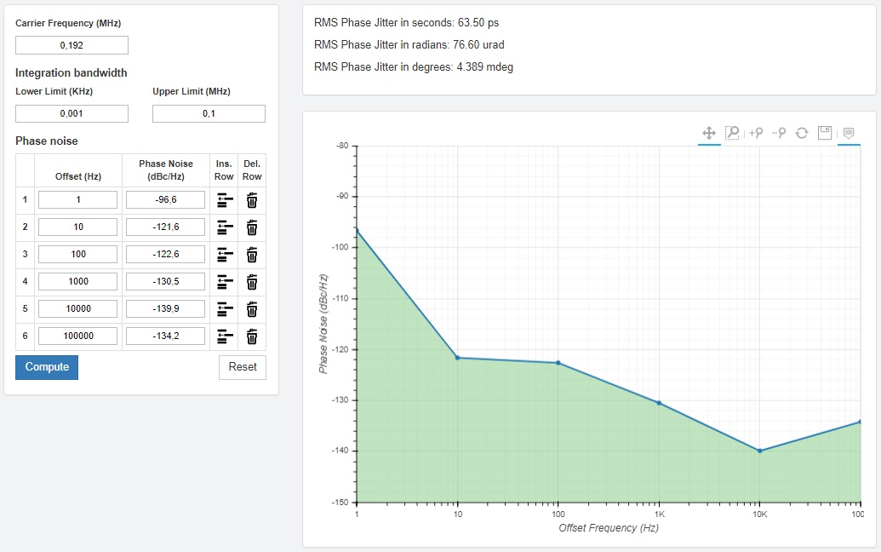
Task: Focus the Carrier Frequency input field
Action: point(72,45)
